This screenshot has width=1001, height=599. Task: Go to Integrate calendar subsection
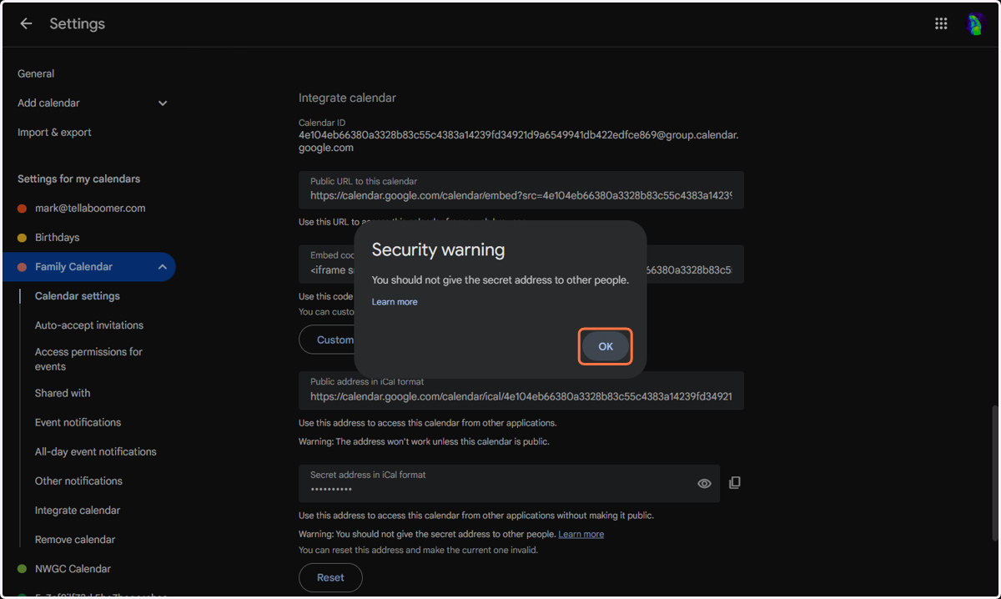point(78,510)
